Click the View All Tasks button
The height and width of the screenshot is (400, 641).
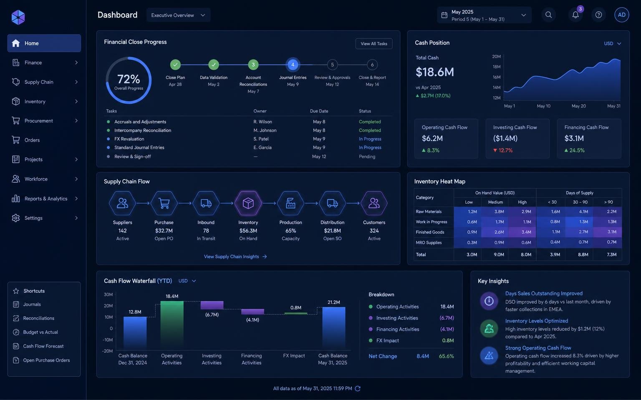click(x=374, y=44)
